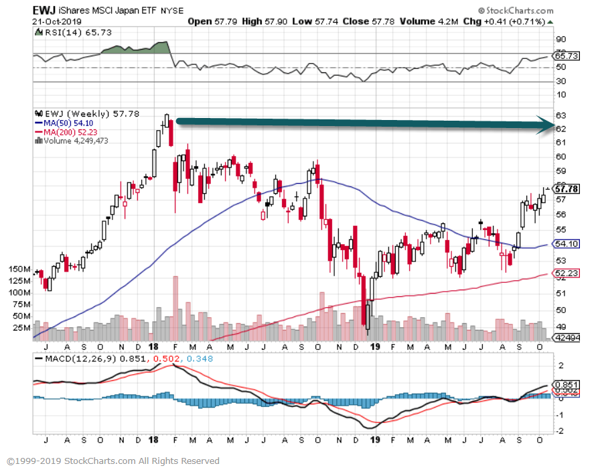
Task: Click the Volume 4,249,473 legend entry
Action: coord(76,141)
